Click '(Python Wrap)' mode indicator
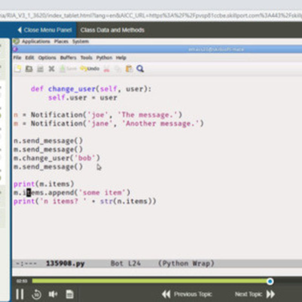This screenshot has width=302, height=302. (186, 263)
